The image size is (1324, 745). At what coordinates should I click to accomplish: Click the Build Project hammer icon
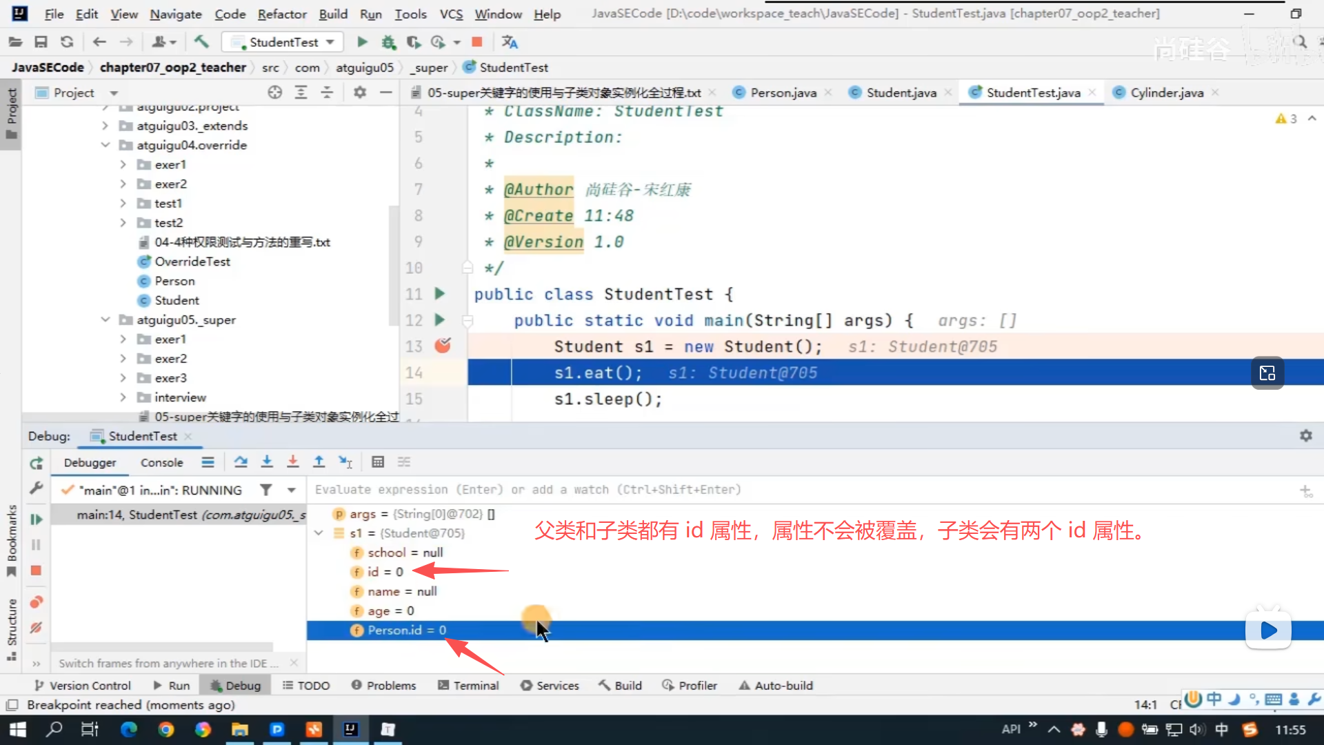pos(201,42)
